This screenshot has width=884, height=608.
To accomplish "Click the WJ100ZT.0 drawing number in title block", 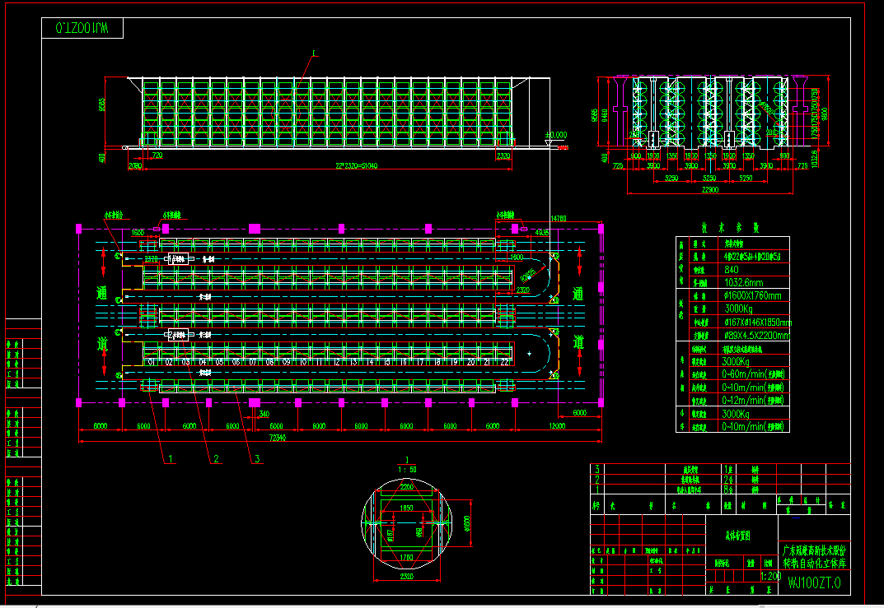I will click(814, 582).
